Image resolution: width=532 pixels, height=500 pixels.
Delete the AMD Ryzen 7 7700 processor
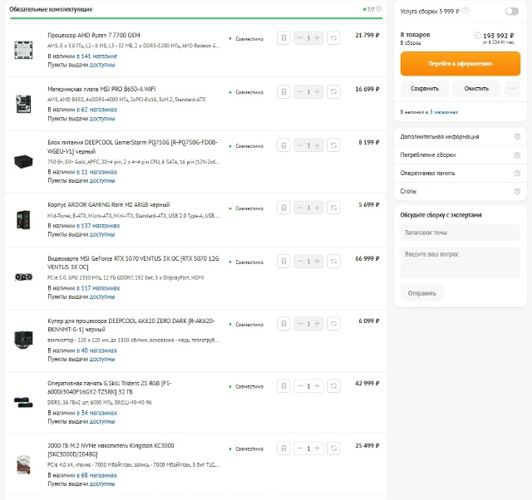point(283,37)
